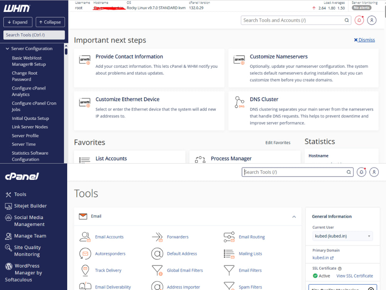
Task: Click the WHM sidebar scrollbar thumb
Action: click(66, 51)
